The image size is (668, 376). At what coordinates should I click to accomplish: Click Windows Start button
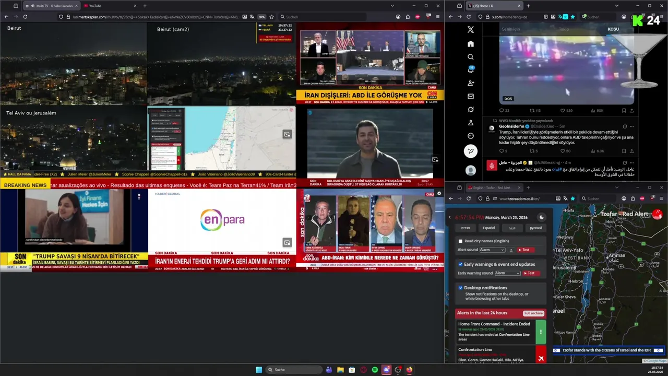point(259,370)
